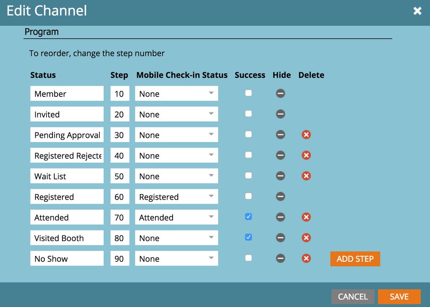The width and height of the screenshot is (430, 307).
Task: Hide the Registered status row
Action: [x=280, y=196]
